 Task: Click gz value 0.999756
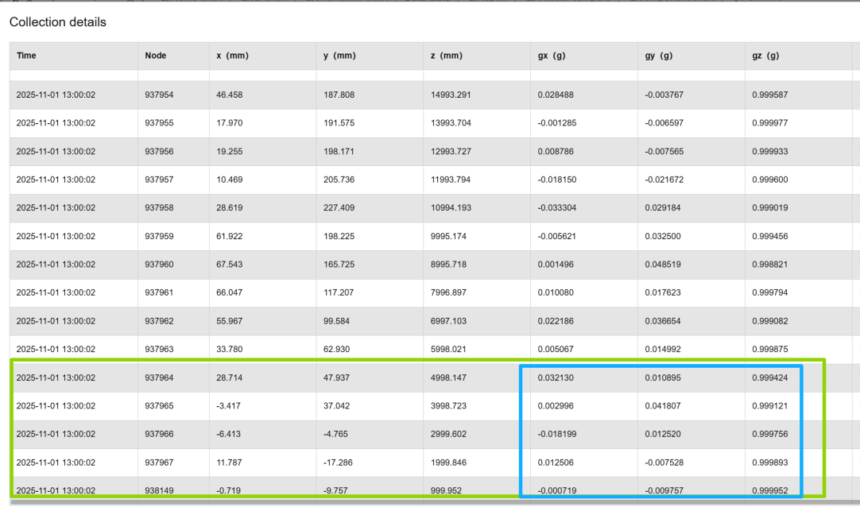770,434
